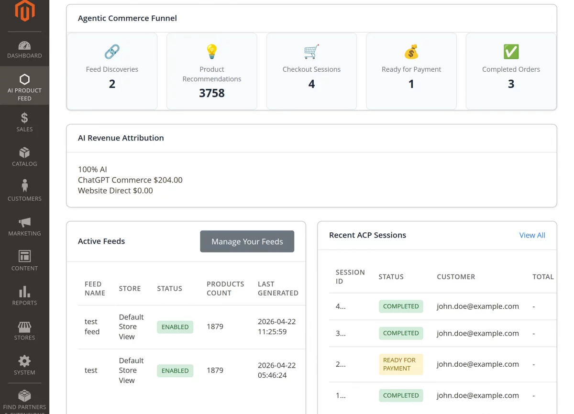Screen dimensions: 574x414
Task: Click the Reports bar chart icon
Action: [24, 292]
